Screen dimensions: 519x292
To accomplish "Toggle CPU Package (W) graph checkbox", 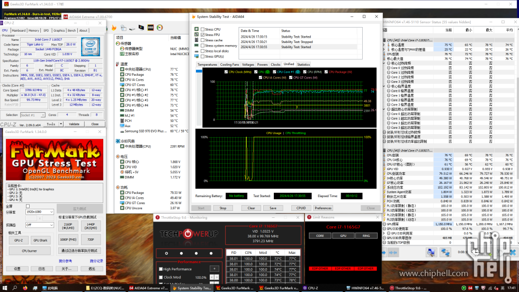I will click(326, 72).
